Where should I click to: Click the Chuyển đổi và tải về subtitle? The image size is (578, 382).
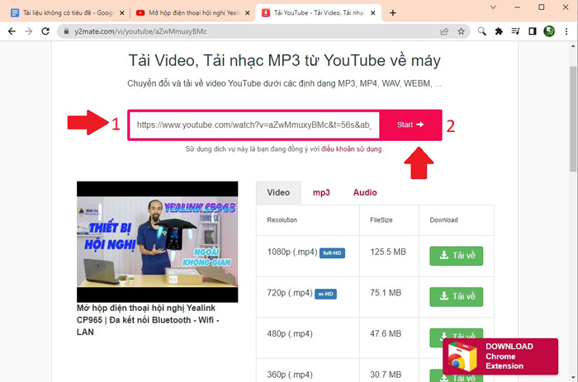tap(284, 83)
